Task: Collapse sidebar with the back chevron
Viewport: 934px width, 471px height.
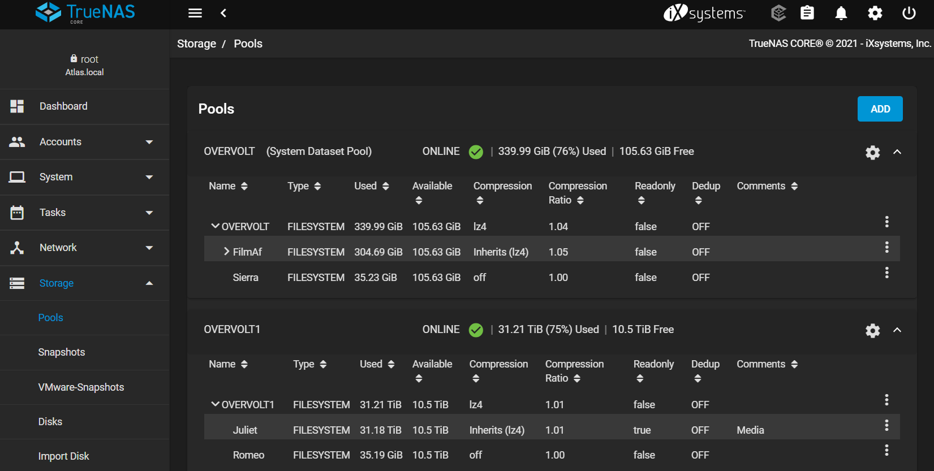Action: click(223, 13)
